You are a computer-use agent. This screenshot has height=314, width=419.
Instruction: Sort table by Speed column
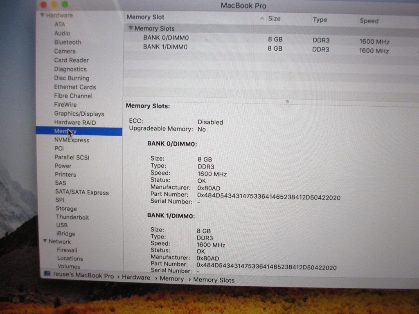(x=369, y=21)
